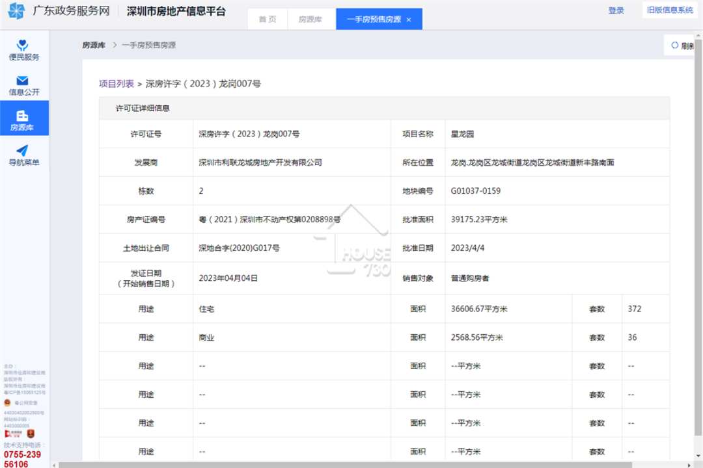Viewport: 703px width, 468px height.
Task: Click the vertical scrollbar down arrow
Action: click(x=698, y=456)
